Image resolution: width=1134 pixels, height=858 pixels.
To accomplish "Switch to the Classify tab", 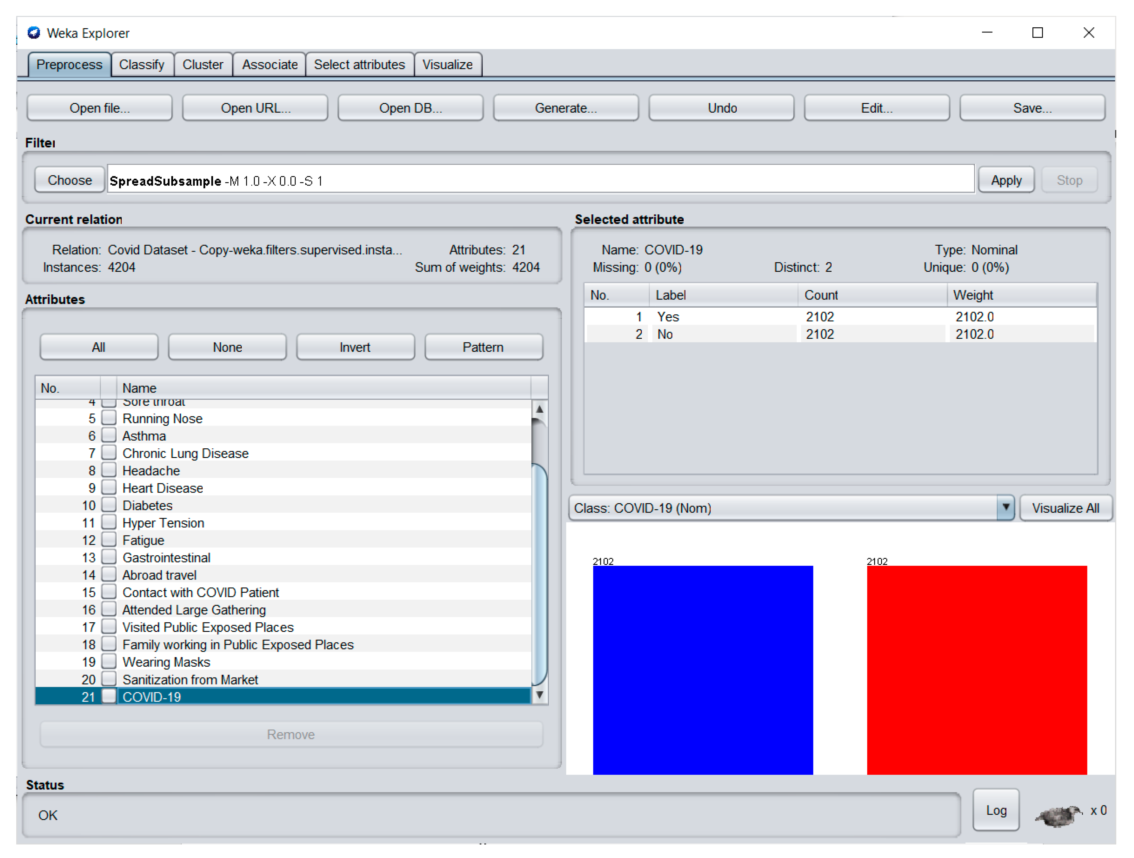I will click(141, 65).
